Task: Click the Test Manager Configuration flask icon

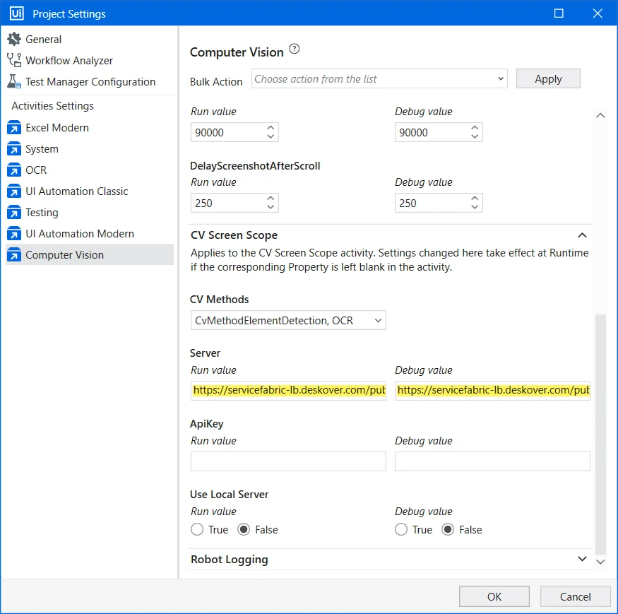Action: tap(14, 82)
